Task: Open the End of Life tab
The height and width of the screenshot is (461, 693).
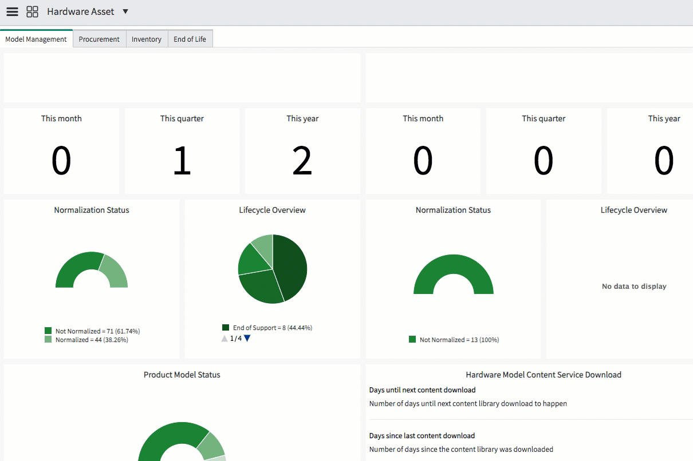Action: (190, 39)
